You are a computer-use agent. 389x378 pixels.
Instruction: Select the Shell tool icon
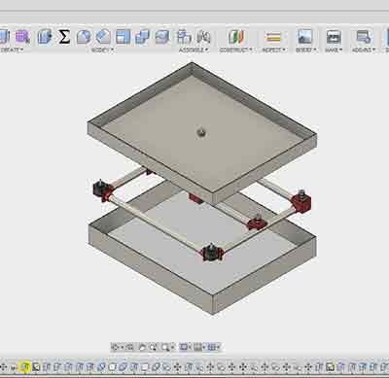click(123, 37)
